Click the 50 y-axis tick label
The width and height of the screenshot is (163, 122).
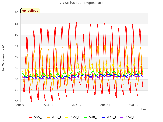tap(16, 35)
